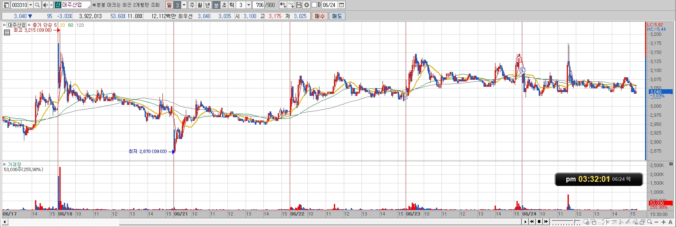Switch to 년 yearly chart period
The image size is (676, 227).
[x=207, y=5]
